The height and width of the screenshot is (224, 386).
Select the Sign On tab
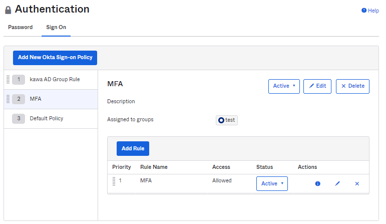tap(56, 28)
